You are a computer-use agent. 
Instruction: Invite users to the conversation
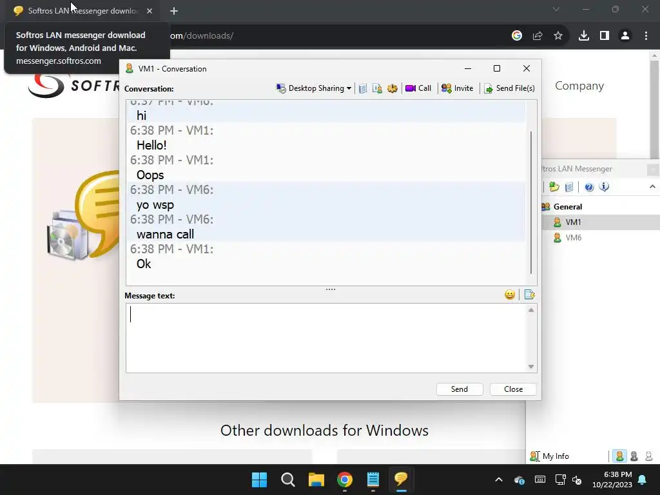point(457,88)
